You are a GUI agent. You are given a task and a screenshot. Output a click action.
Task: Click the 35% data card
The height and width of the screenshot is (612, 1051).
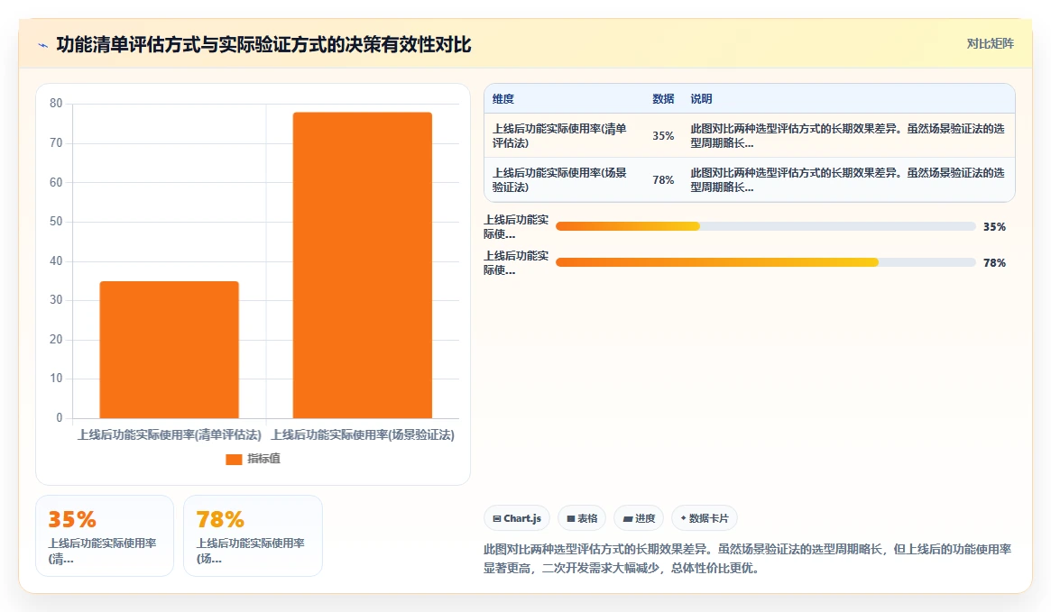(105, 535)
